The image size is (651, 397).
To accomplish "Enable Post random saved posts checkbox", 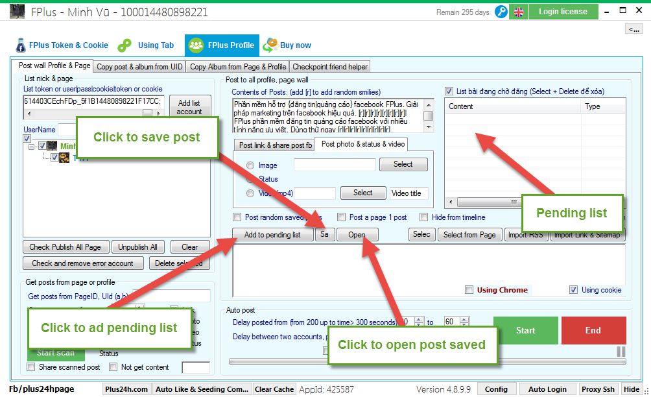I will (237, 217).
